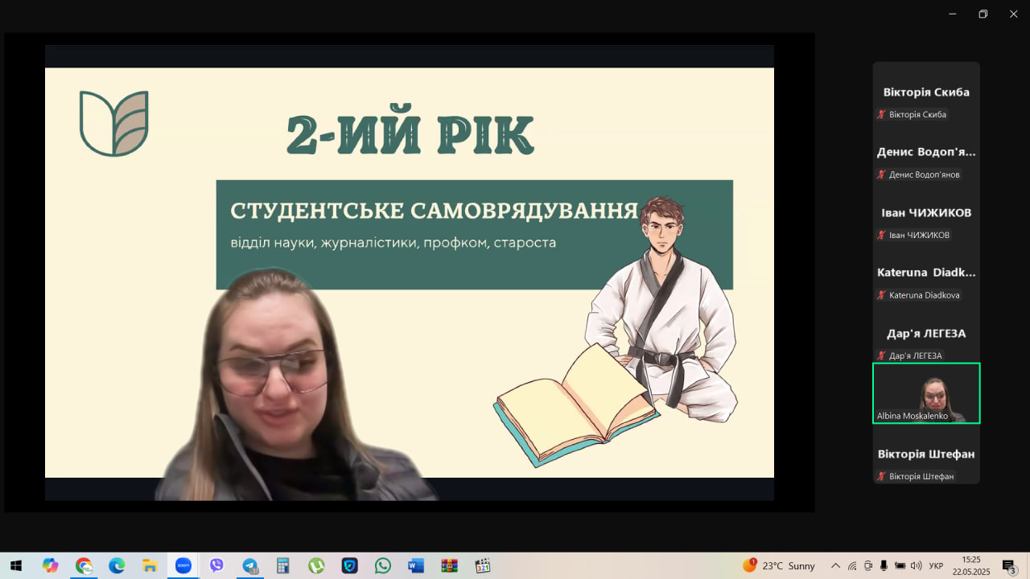The height and width of the screenshot is (579, 1030).
Task: Click the open book illustration on the slide
Action: point(577,404)
